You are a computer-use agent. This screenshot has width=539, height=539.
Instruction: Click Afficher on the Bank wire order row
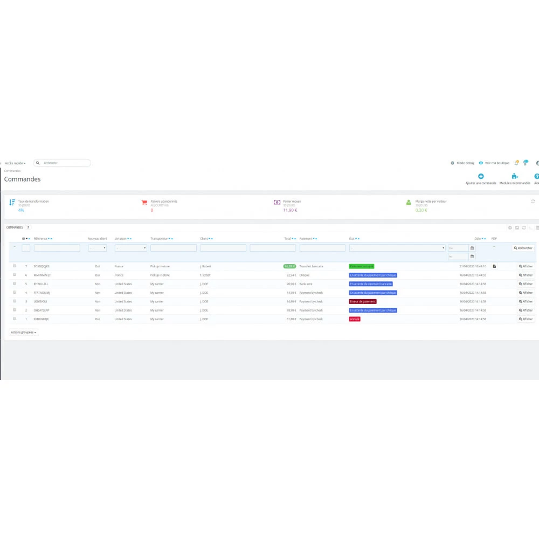(x=526, y=284)
